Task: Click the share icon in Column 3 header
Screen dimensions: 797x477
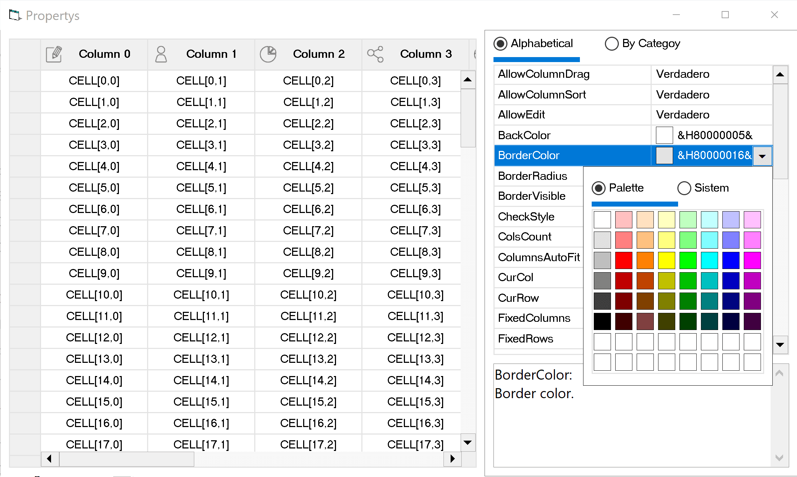Action: pyautogui.click(x=375, y=54)
